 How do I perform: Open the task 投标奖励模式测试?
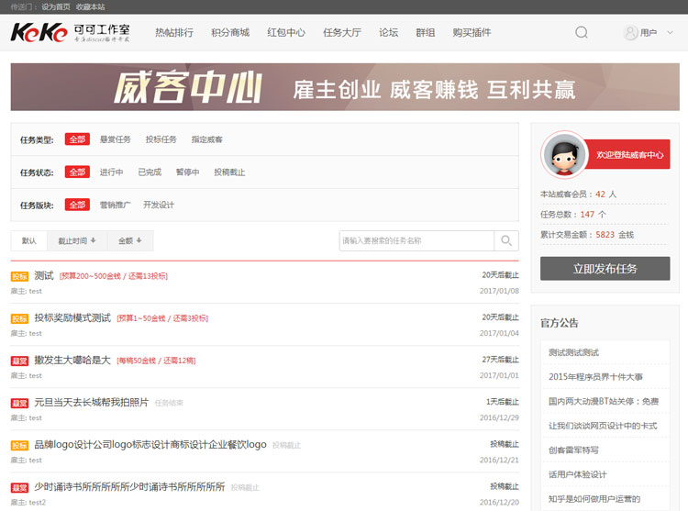[72, 318]
